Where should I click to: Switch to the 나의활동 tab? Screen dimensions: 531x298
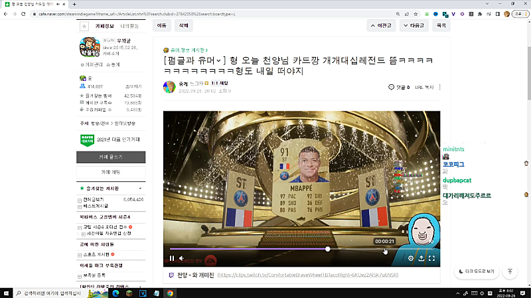[x=129, y=26]
